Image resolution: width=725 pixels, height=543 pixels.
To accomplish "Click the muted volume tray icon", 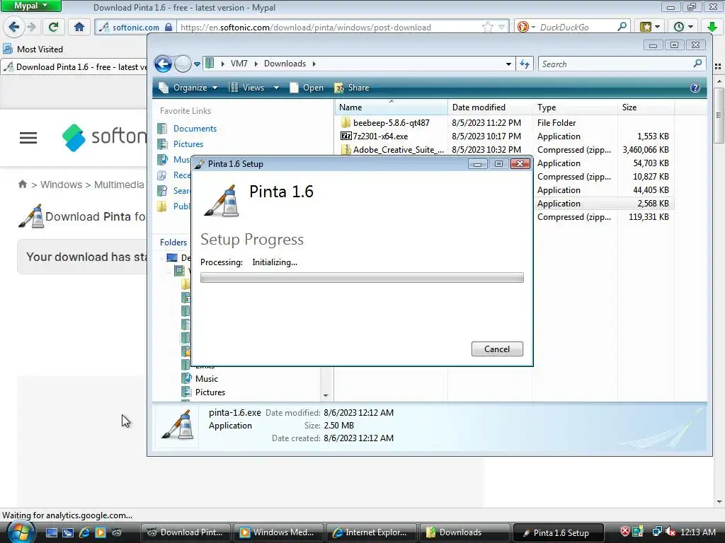I will click(x=670, y=532).
